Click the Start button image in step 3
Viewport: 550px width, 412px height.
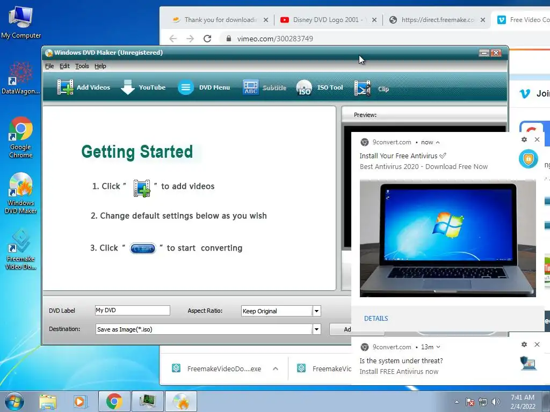pos(143,248)
